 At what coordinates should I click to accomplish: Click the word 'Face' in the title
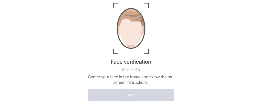click(117, 62)
